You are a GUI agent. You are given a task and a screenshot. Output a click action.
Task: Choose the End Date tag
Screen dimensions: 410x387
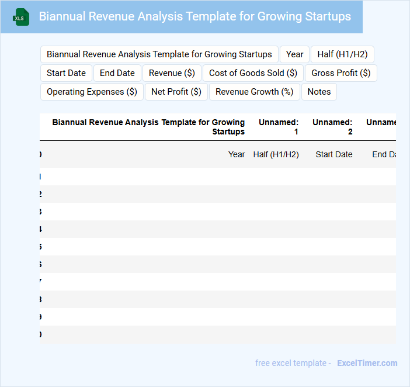click(117, 73)
